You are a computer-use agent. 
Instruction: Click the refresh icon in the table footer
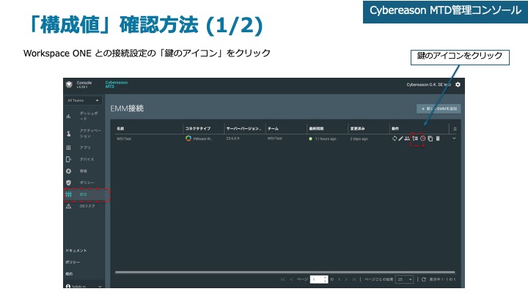pos(424,279)
